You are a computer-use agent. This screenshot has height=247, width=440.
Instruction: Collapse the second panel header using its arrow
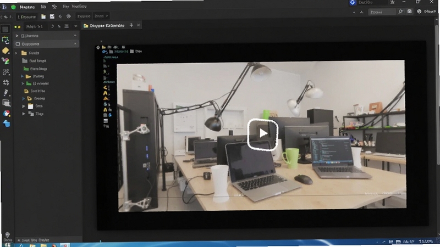[75, 44]
